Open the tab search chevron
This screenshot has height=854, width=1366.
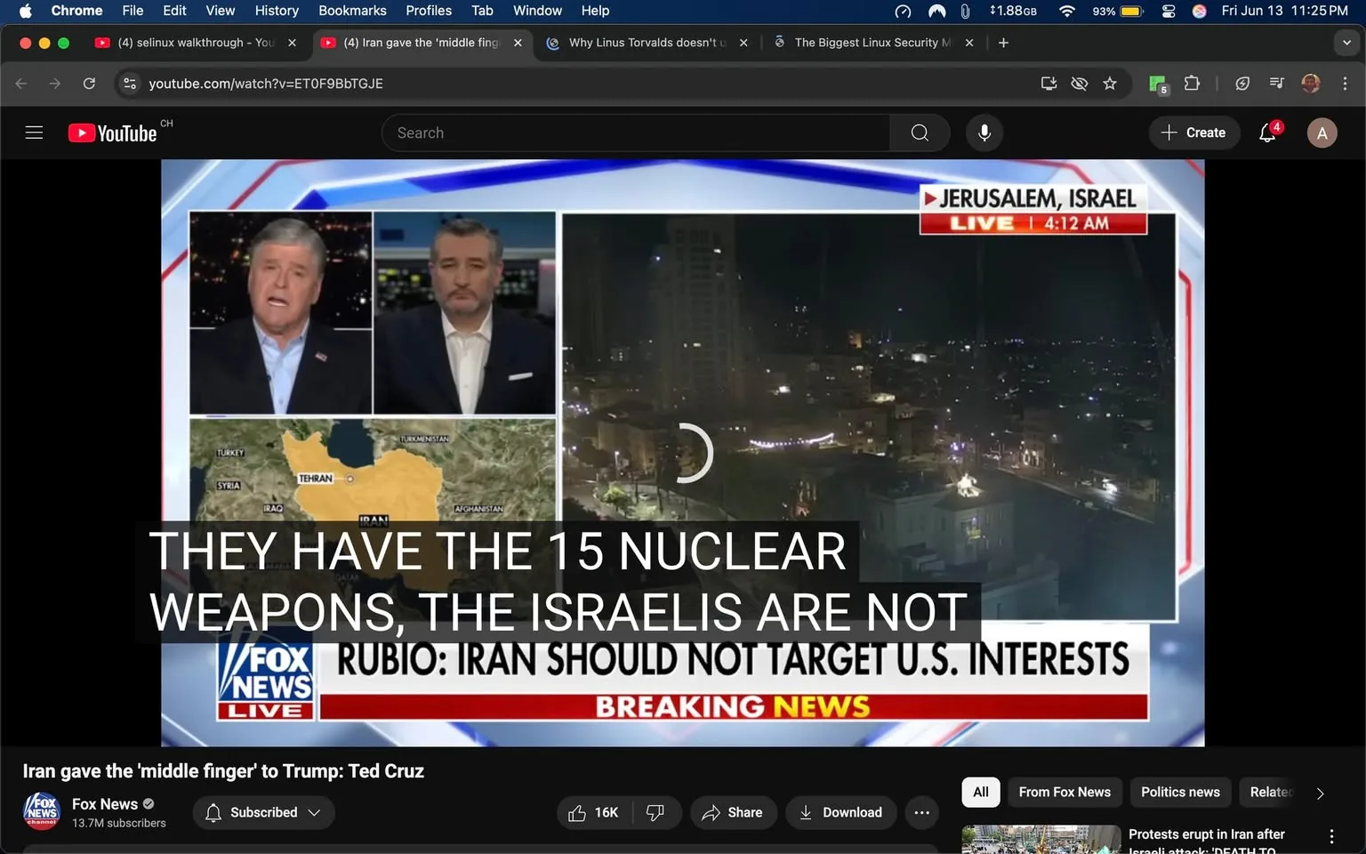1345,42
